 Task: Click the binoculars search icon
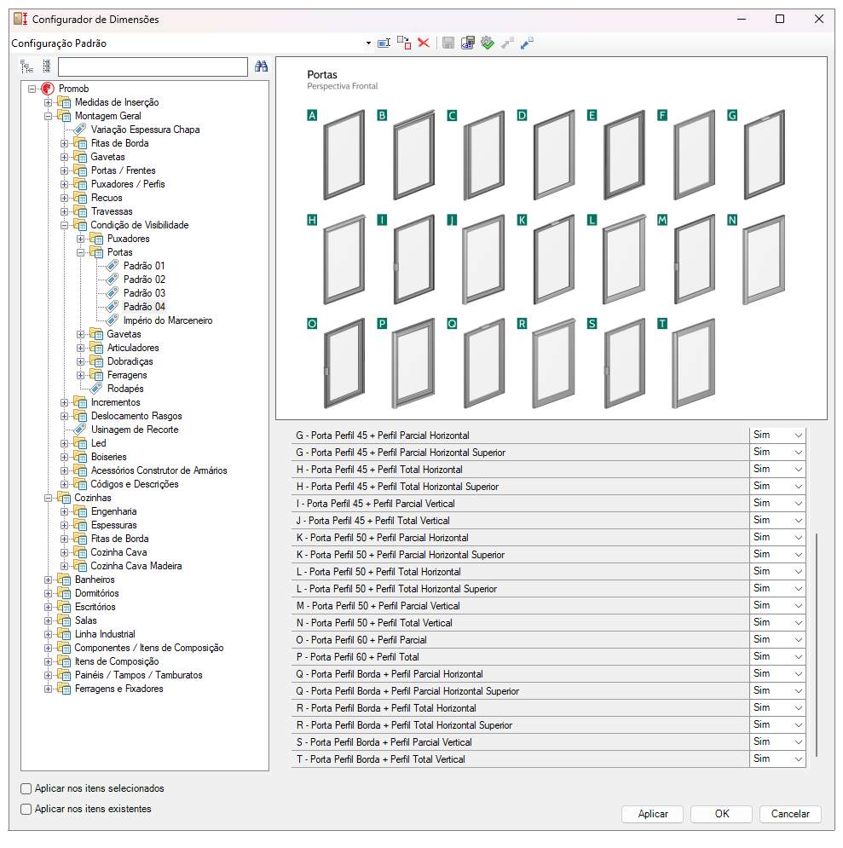pos(261,66)
